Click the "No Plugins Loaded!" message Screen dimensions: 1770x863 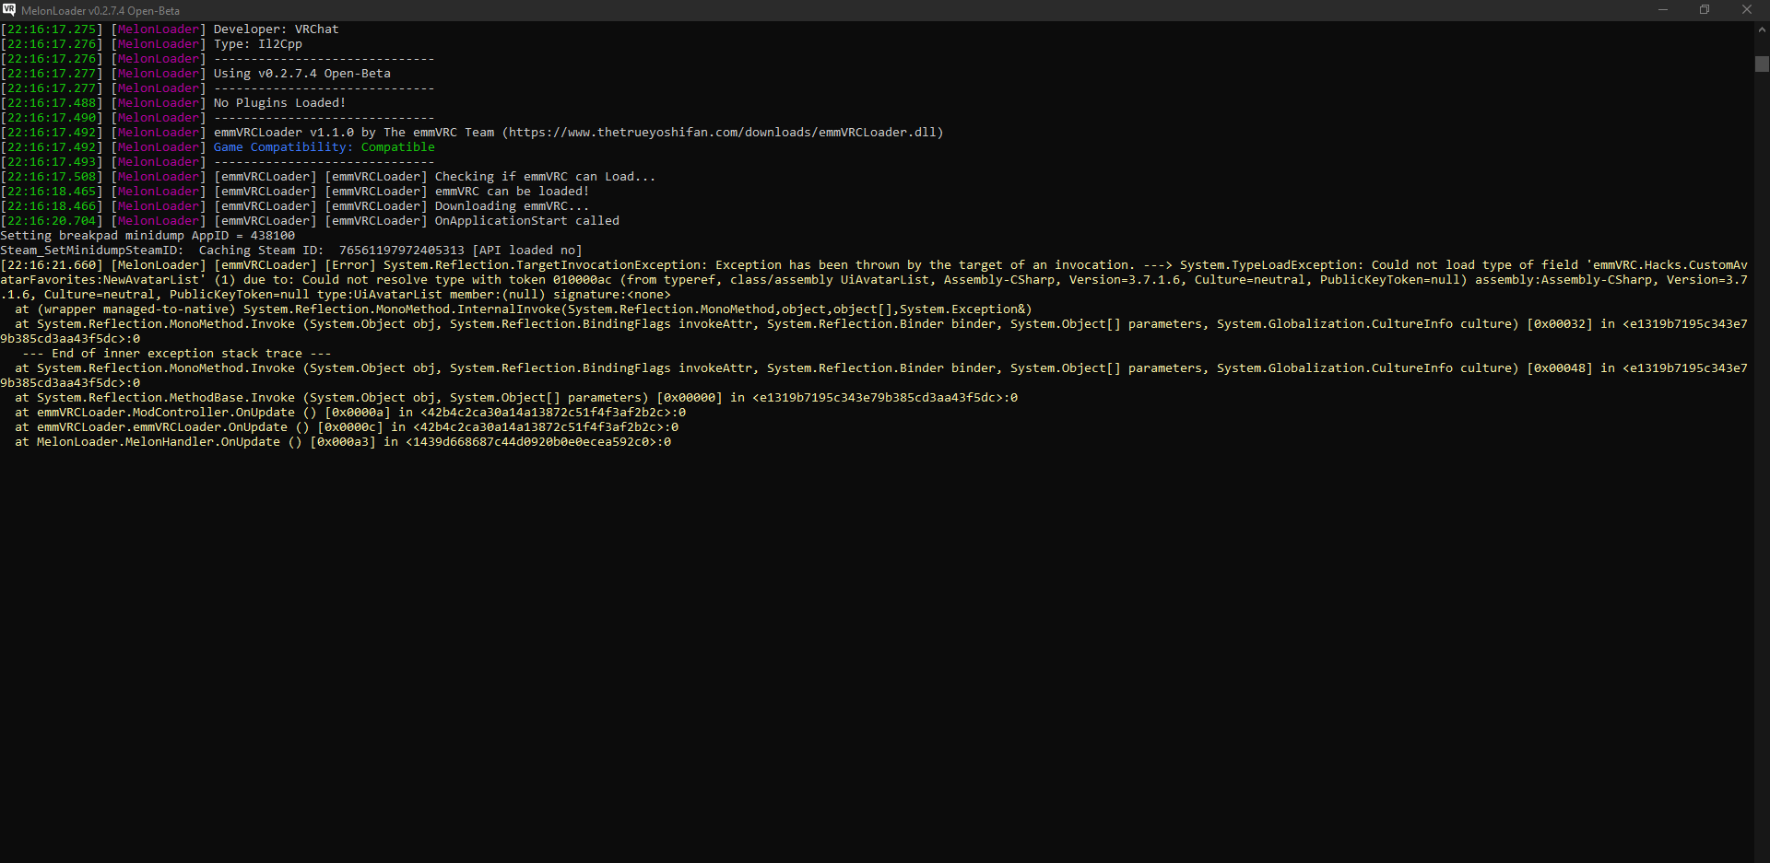coord(278,102)
